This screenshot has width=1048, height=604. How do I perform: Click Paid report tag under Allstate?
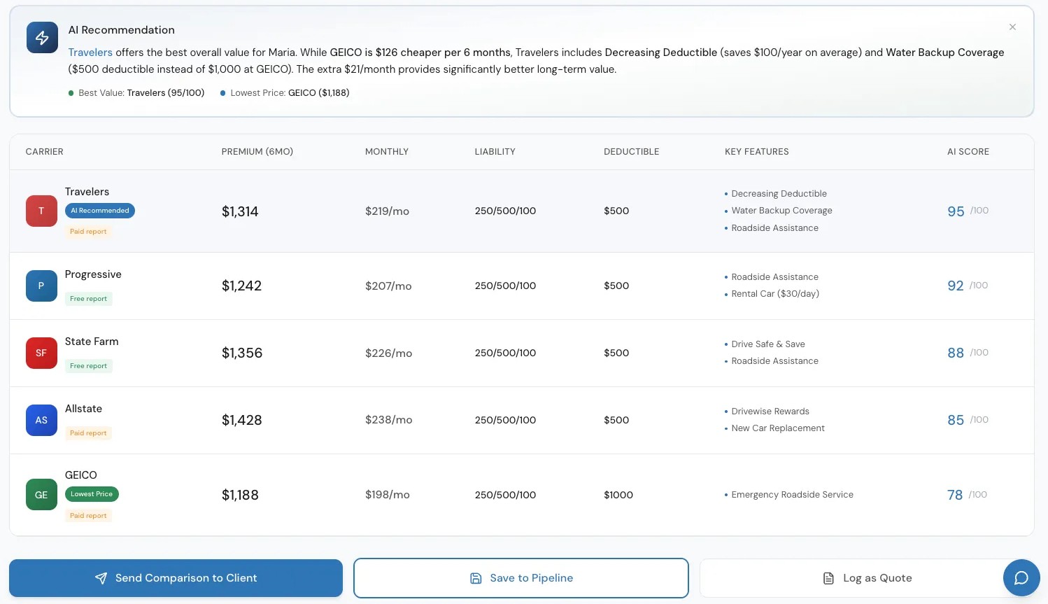click(x=88, y=433)
